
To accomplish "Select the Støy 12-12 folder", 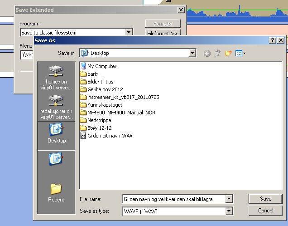I will click(x=96, y=128).
